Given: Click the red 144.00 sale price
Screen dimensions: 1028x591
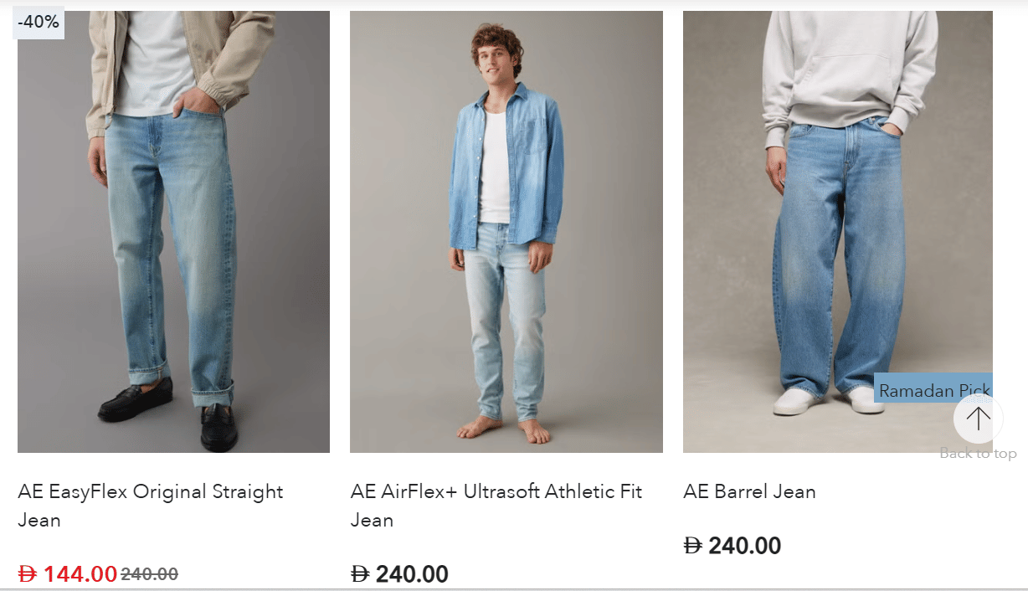Looking at the screenshot, I should [80, 574].
